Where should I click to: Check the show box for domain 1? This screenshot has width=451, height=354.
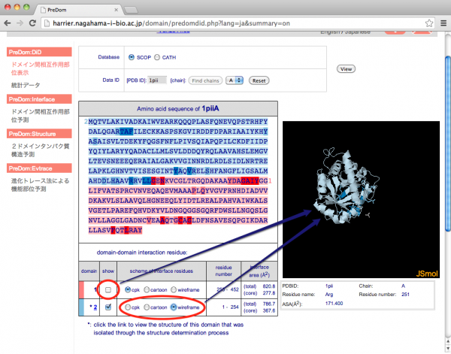pos(109,289)
